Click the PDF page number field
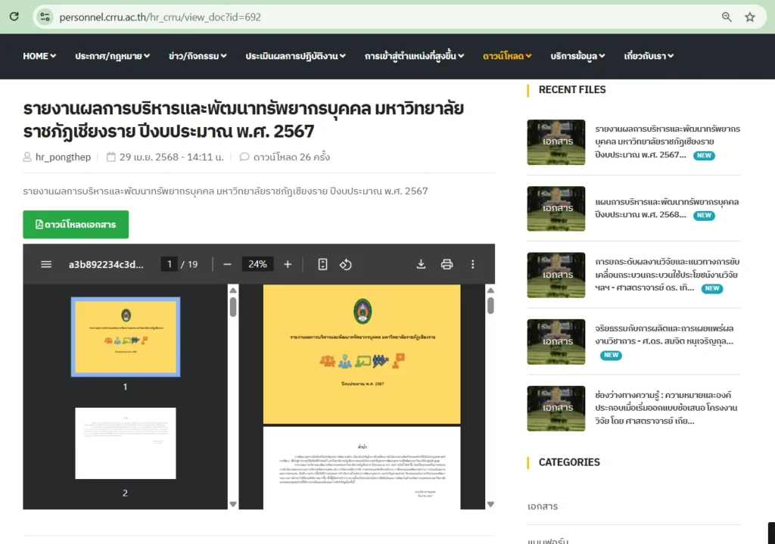 tap(169, 264)
